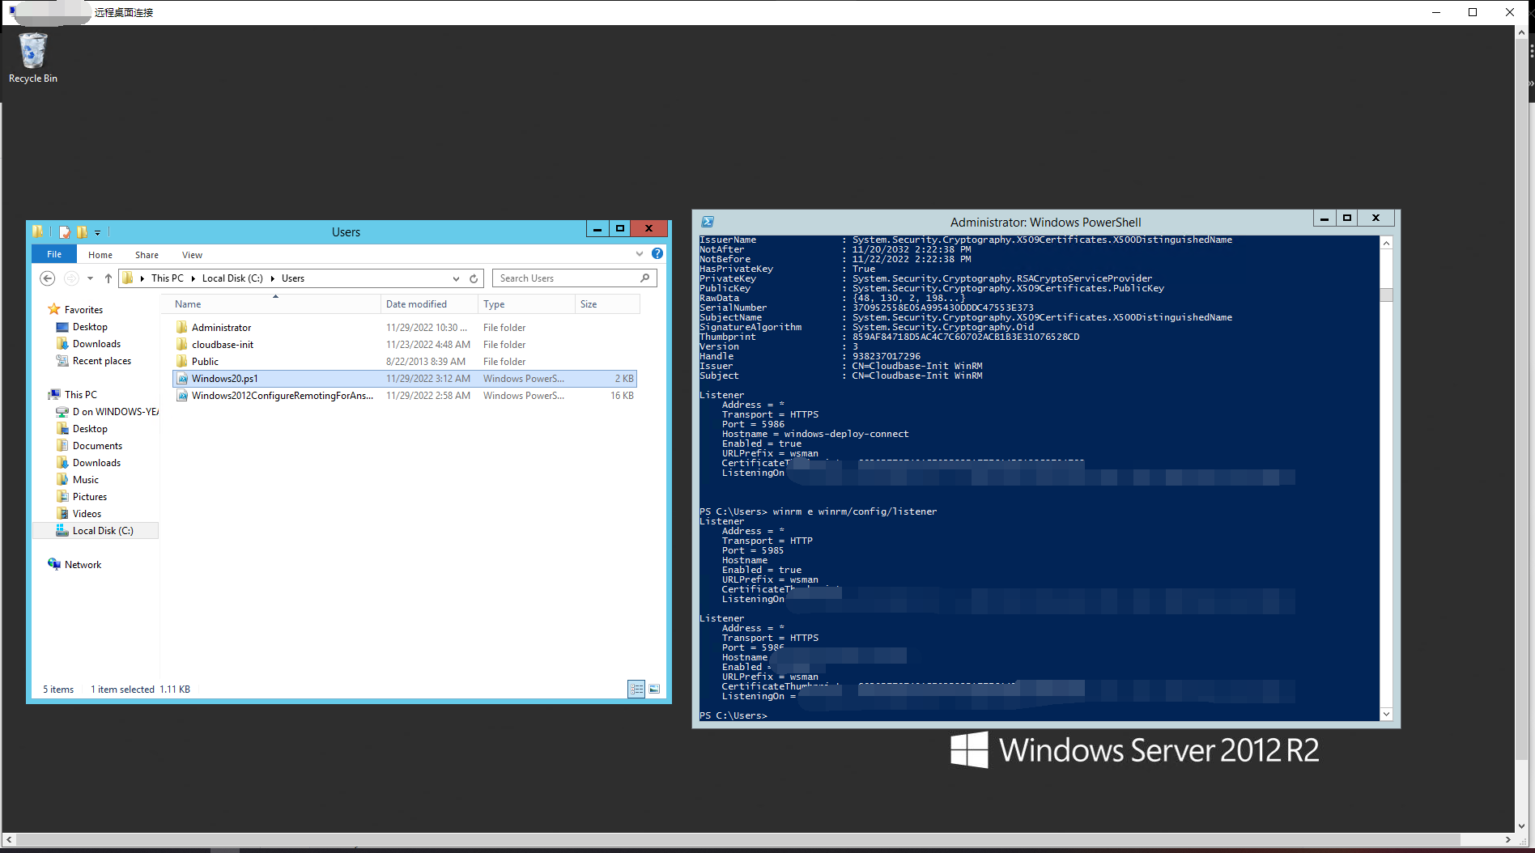Expand the Explorer ribbon with the chevron

pos(640,253)
